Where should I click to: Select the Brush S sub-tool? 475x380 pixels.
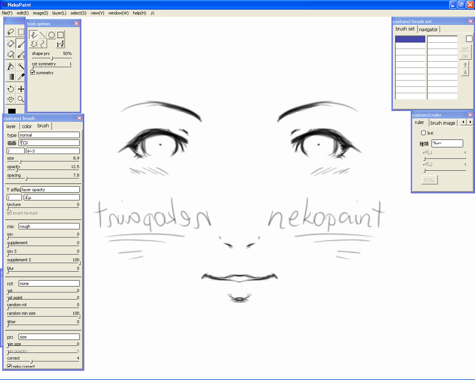(x=21, y=54)
